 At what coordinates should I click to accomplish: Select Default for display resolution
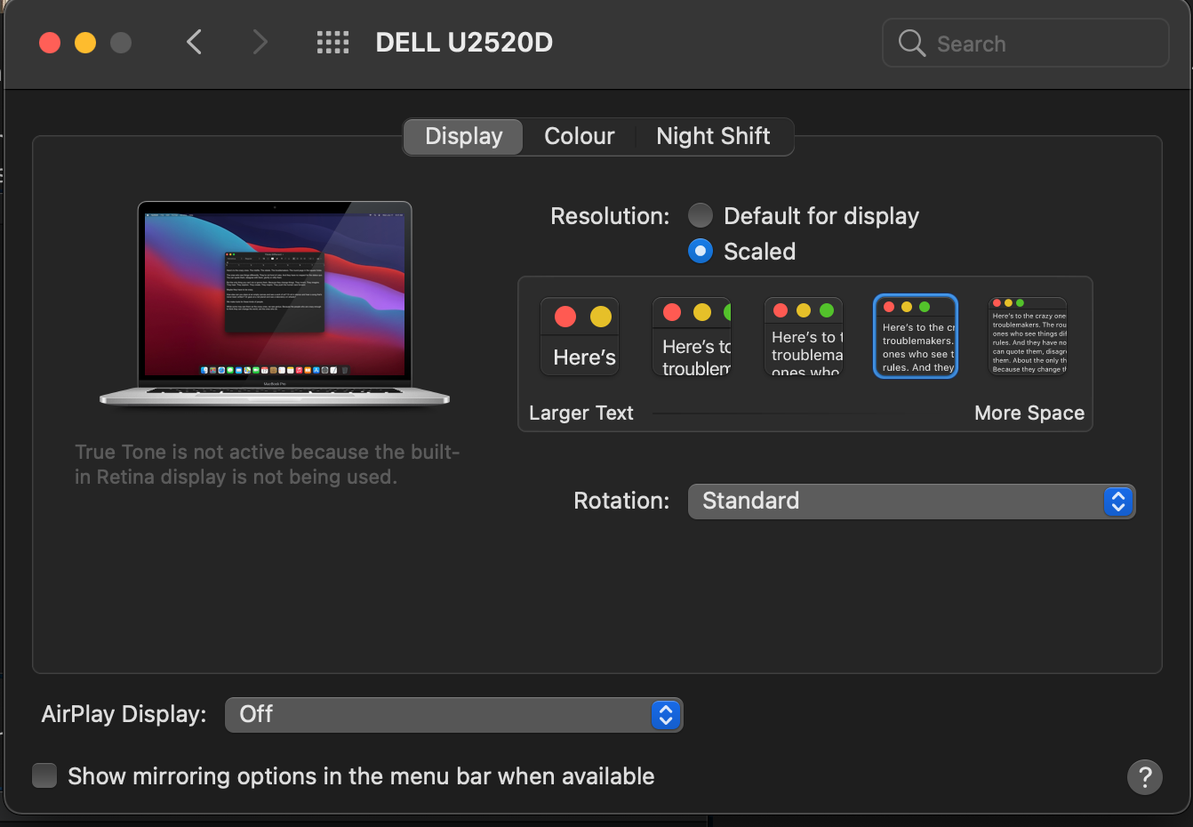tap(701, 215)
